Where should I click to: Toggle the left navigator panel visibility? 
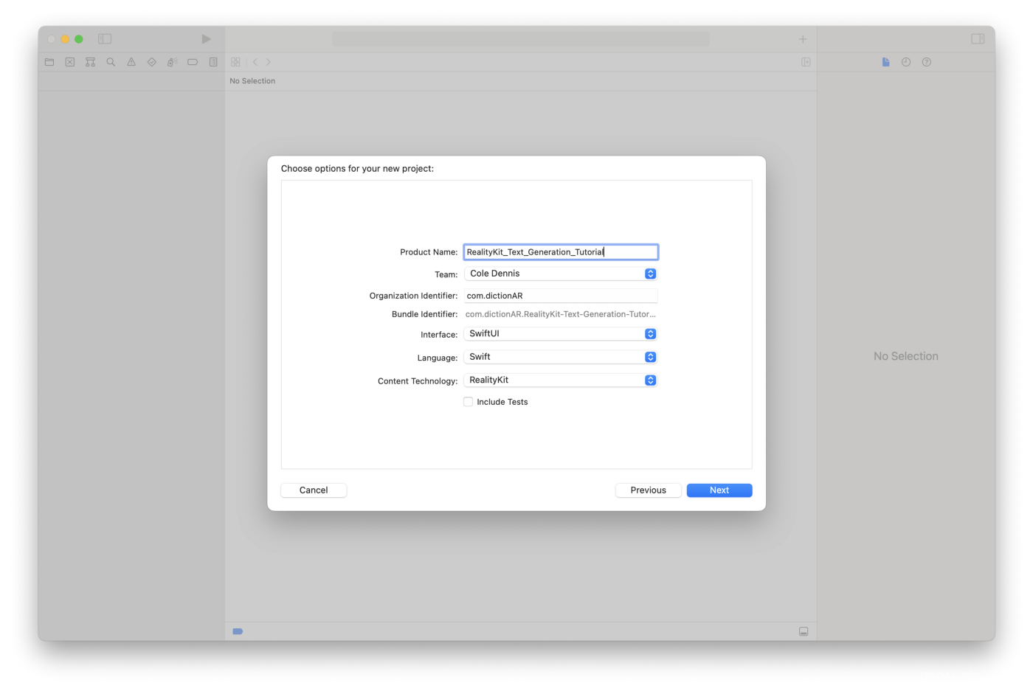pos(105,38)
